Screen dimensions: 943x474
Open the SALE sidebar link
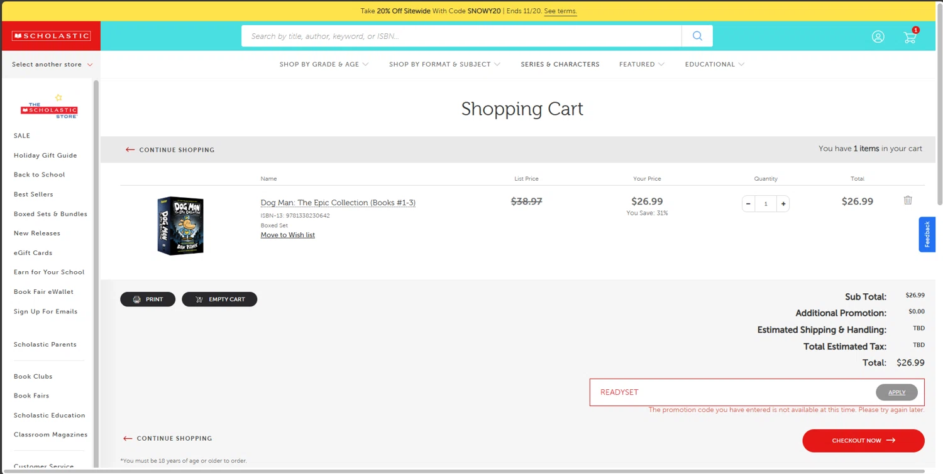22,136
